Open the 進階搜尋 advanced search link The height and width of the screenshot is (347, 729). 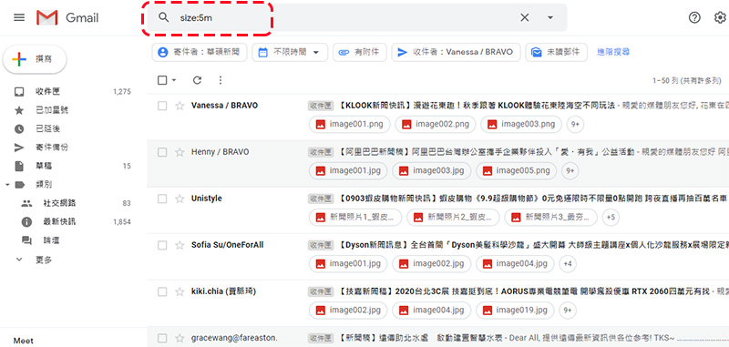pos(613,53)
